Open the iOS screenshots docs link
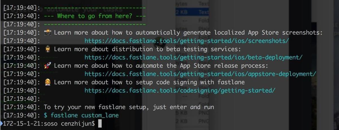Screen dimensions: 339x130 (186, 41)
